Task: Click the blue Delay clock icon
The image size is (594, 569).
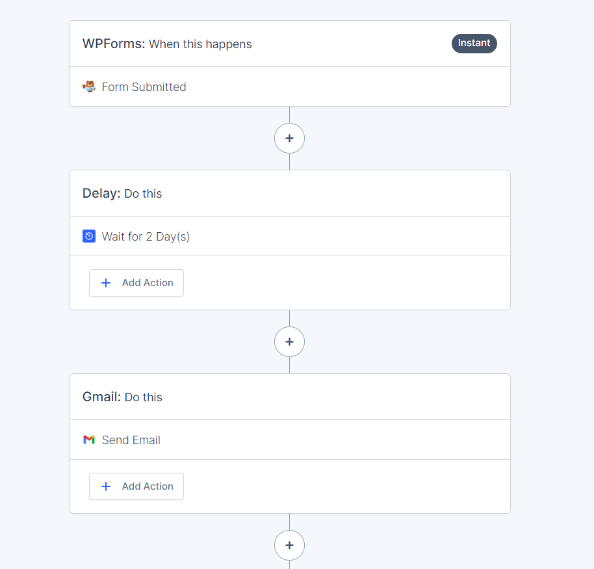Action: [x=89, y=236]
